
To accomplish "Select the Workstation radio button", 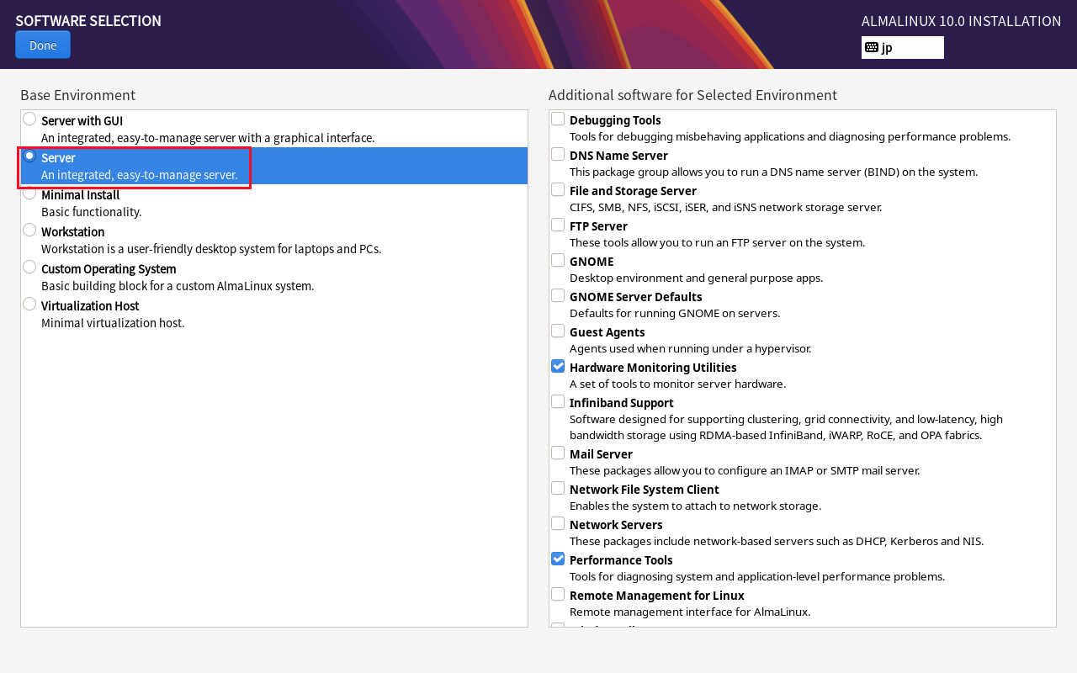I will 29,230.
